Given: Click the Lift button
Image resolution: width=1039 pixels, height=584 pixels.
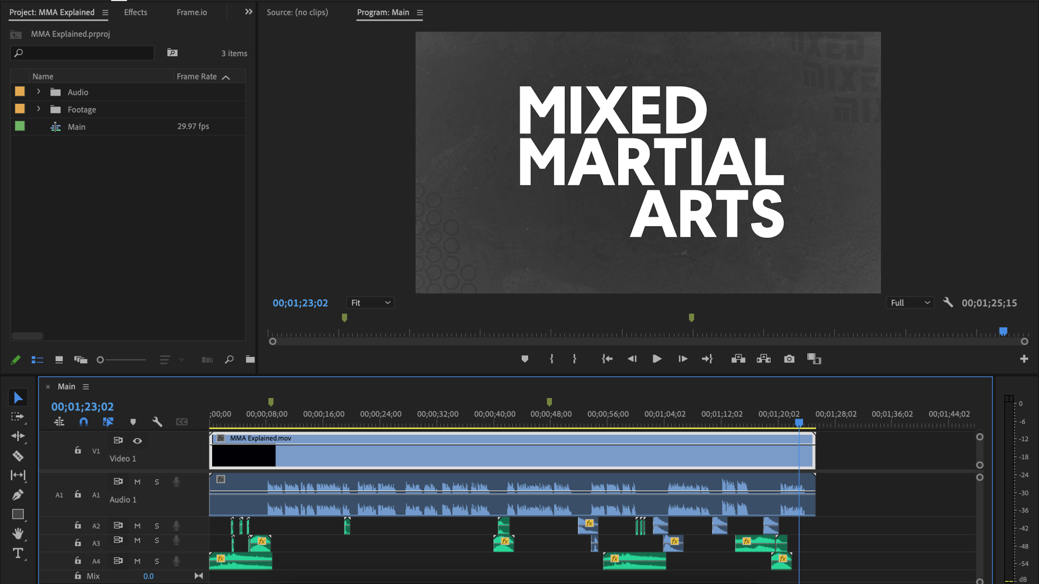Looking at the screenshot, I should point(738,359).
